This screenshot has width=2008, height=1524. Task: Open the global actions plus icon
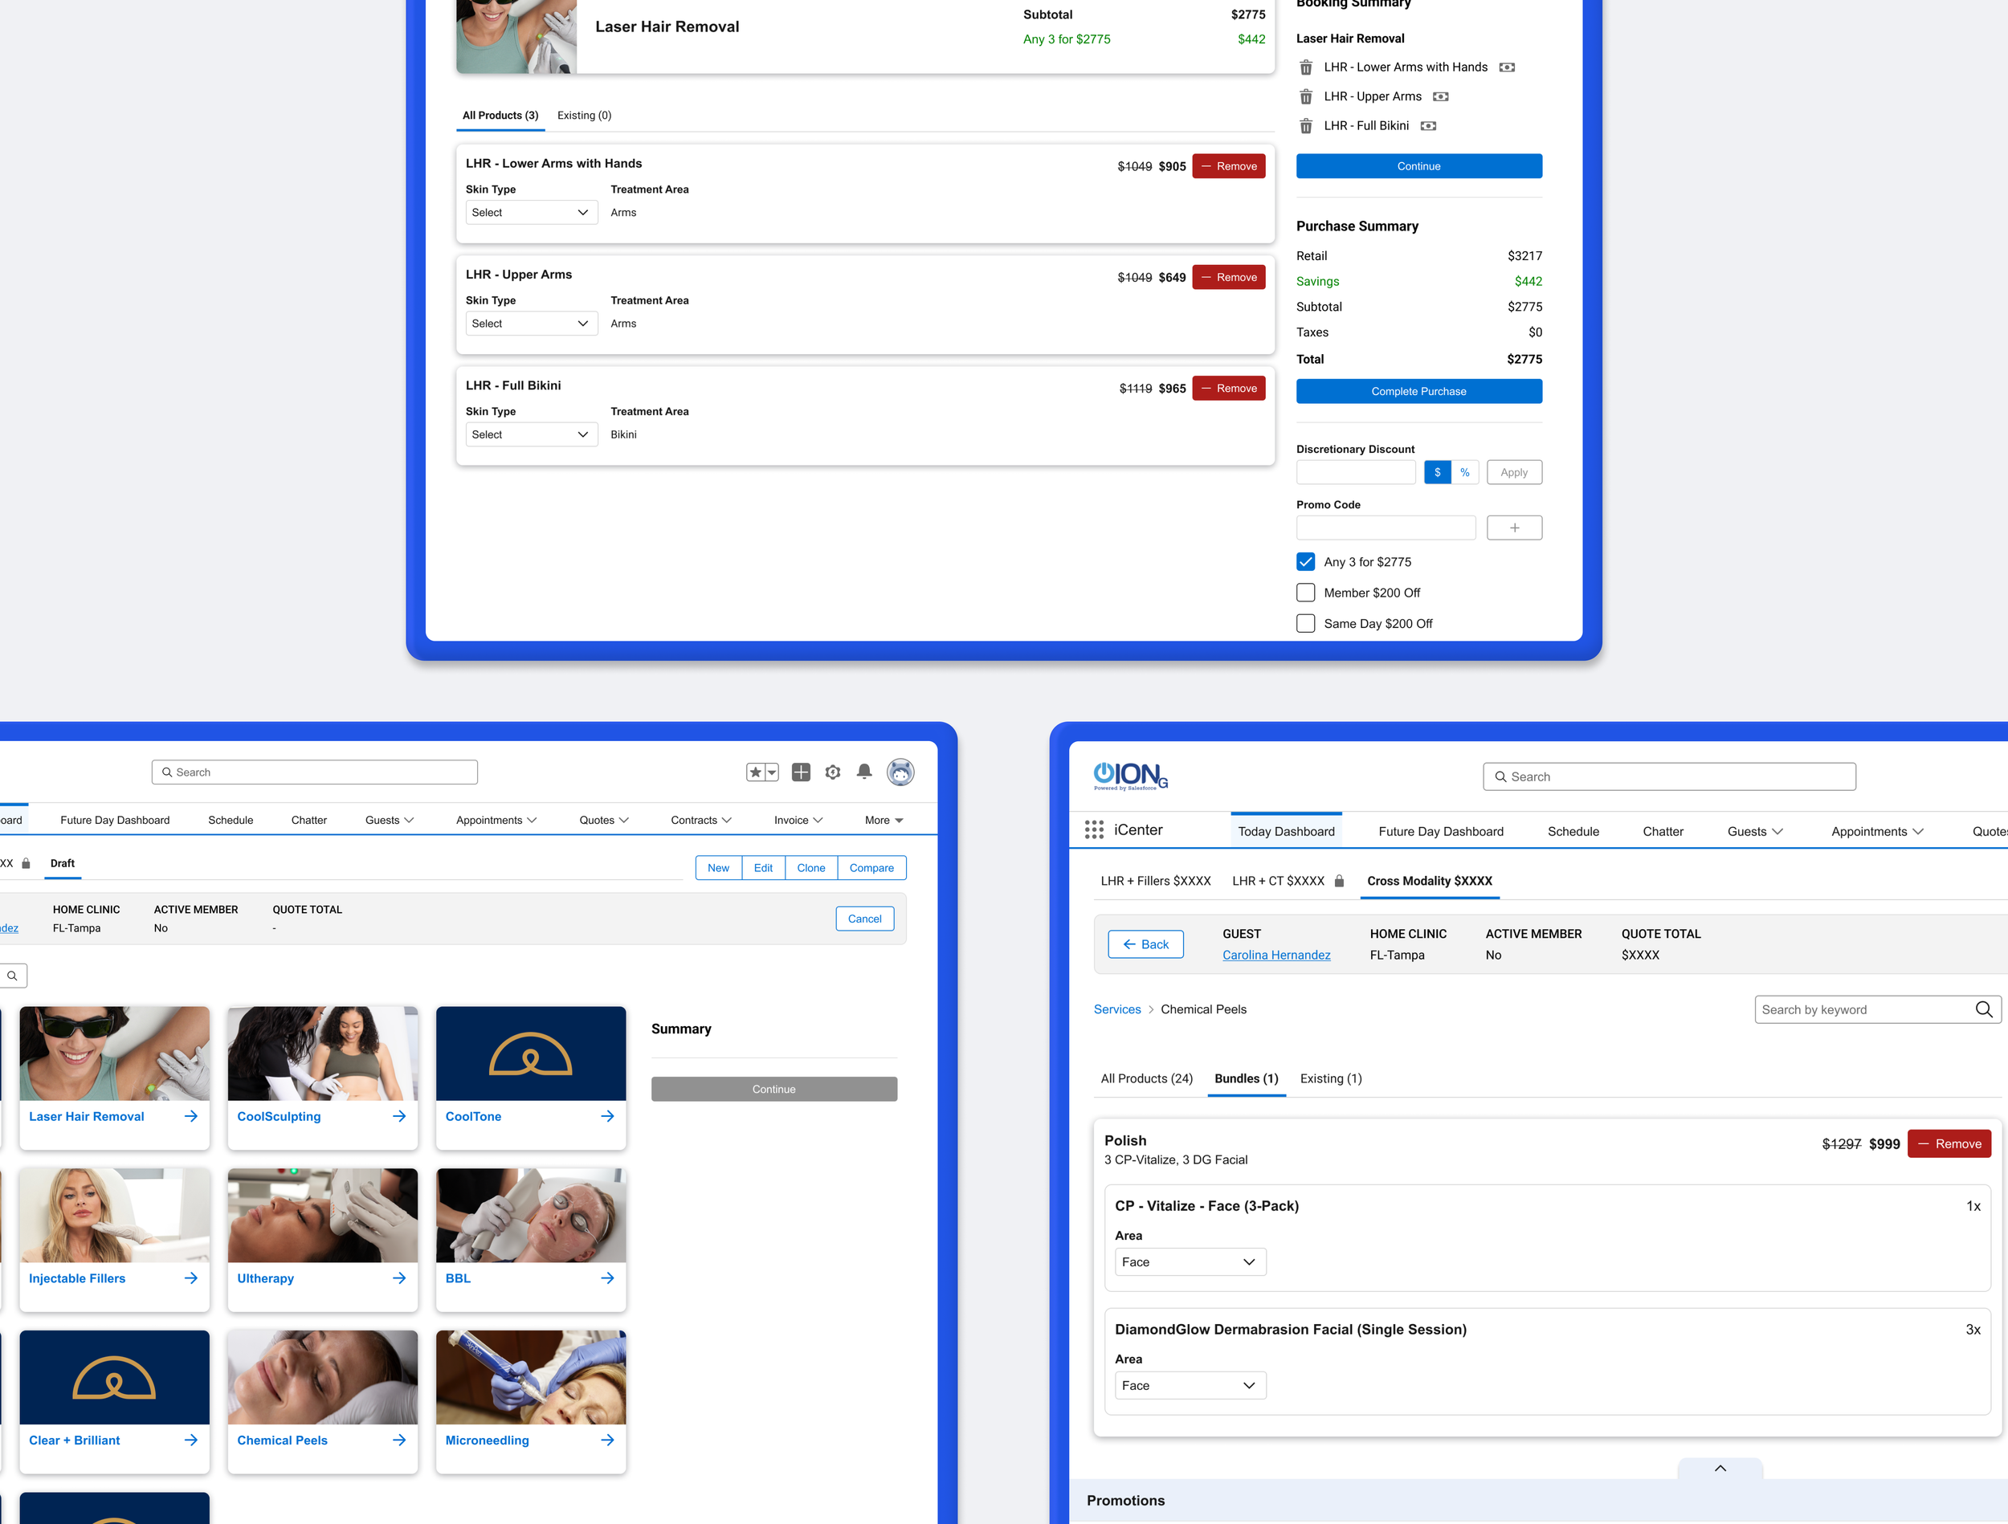click(802, 772)
